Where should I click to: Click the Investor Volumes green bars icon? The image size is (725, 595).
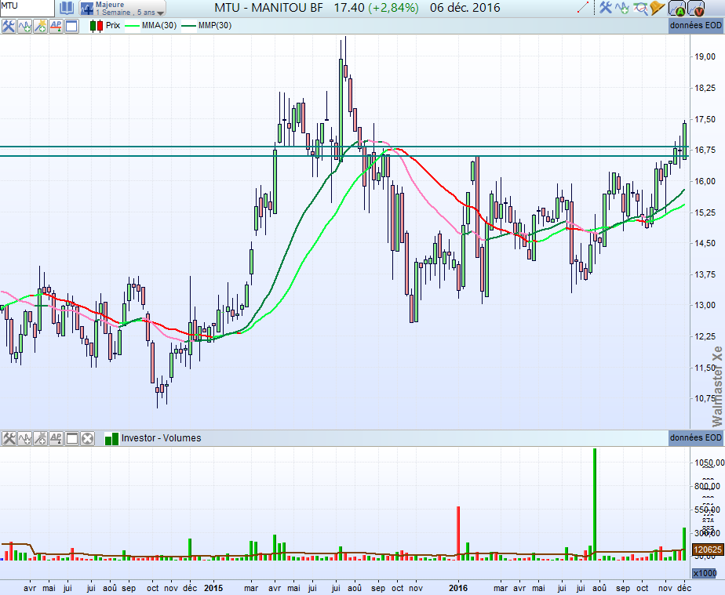coord(111,438)
